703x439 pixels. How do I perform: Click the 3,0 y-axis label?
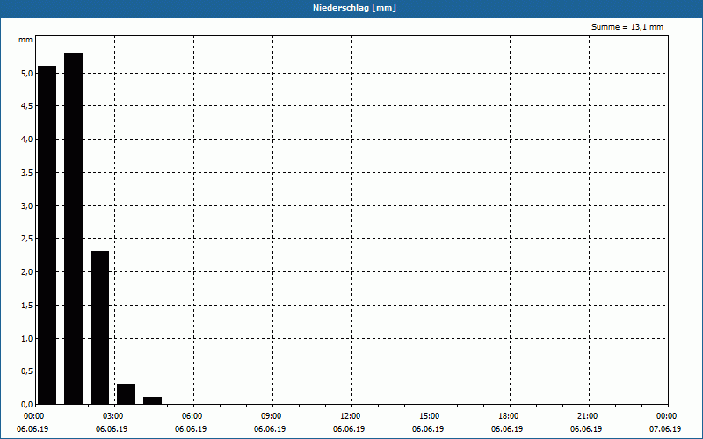tap(27, 205)
